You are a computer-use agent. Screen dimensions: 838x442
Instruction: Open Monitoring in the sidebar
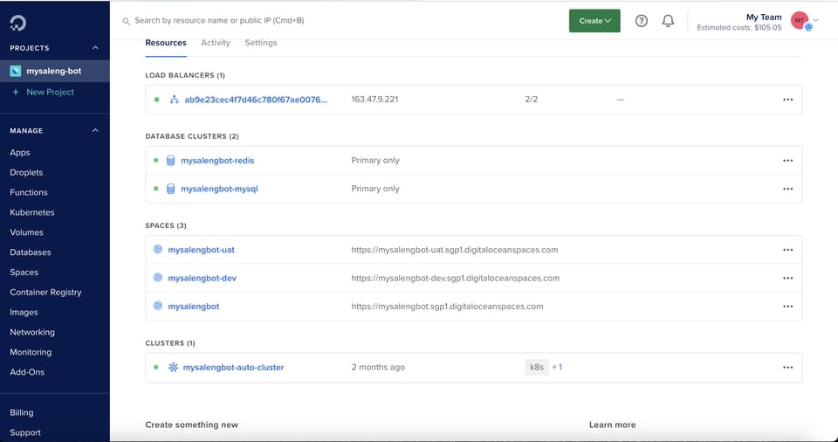pyautogui.click(x=31, y=352)
